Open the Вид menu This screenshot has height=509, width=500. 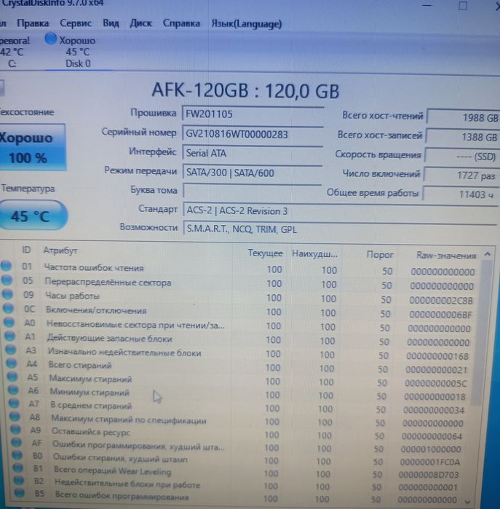pos(111,23)
